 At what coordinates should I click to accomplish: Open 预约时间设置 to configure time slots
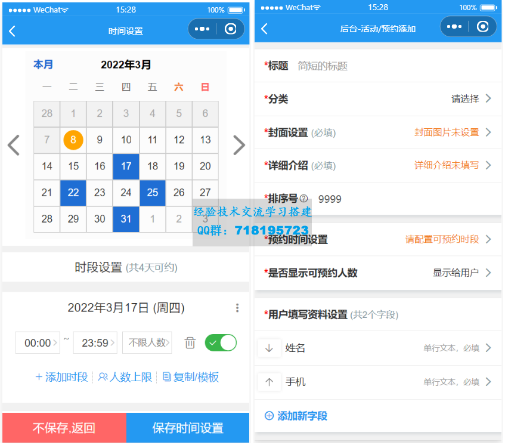379,240
